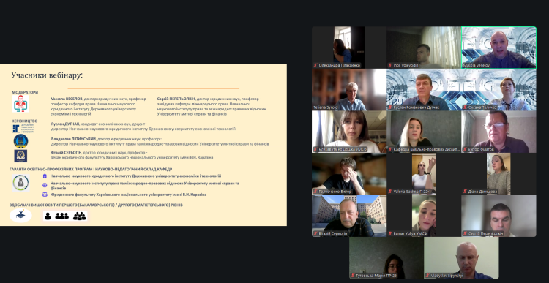Select Олександра Плаксієнко's video tile
The width and height of the screenshot is (549, 283).
pos(349,48)
